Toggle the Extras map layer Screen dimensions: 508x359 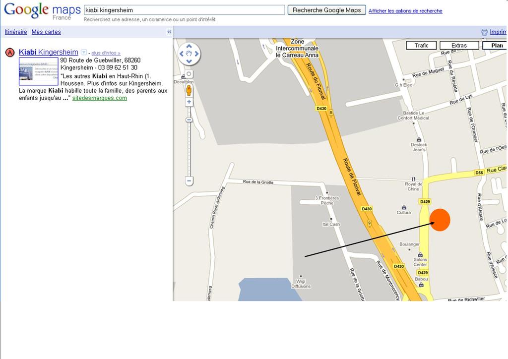[459, 46]
